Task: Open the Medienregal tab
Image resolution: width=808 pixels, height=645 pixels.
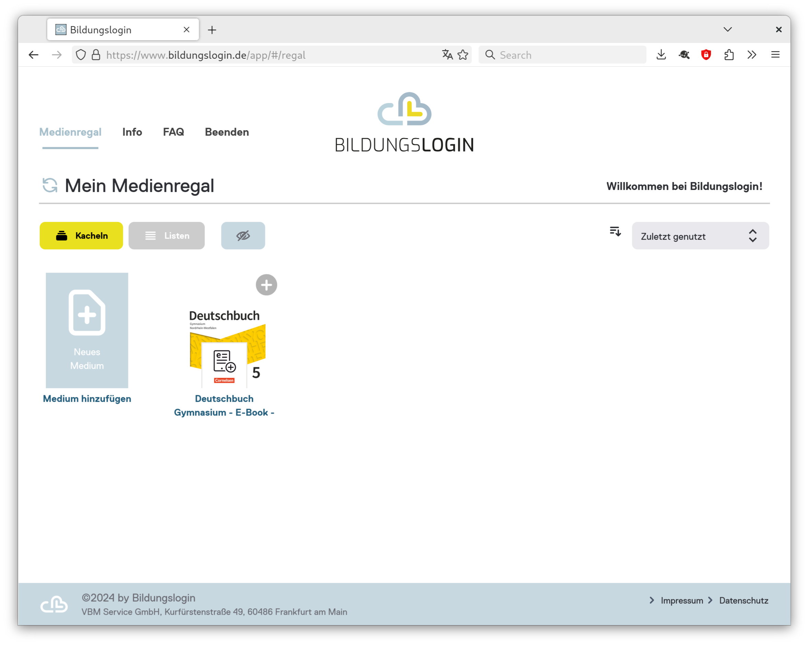Action: (x=70, y=132)
